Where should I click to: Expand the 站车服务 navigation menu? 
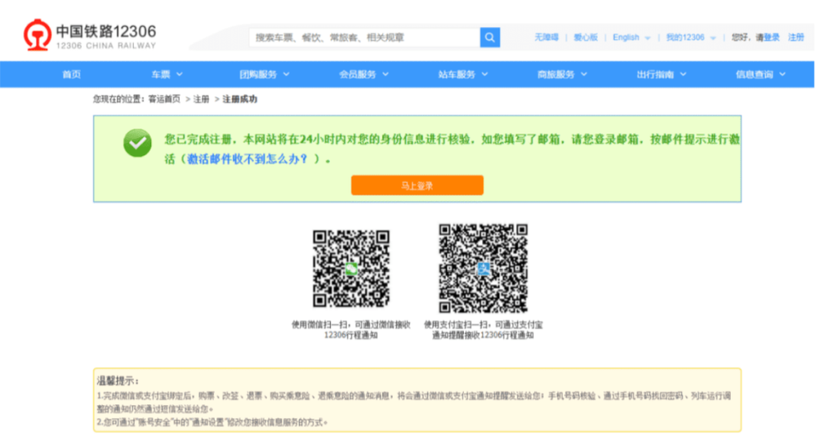pyautogui.click(x=462, y=75)
